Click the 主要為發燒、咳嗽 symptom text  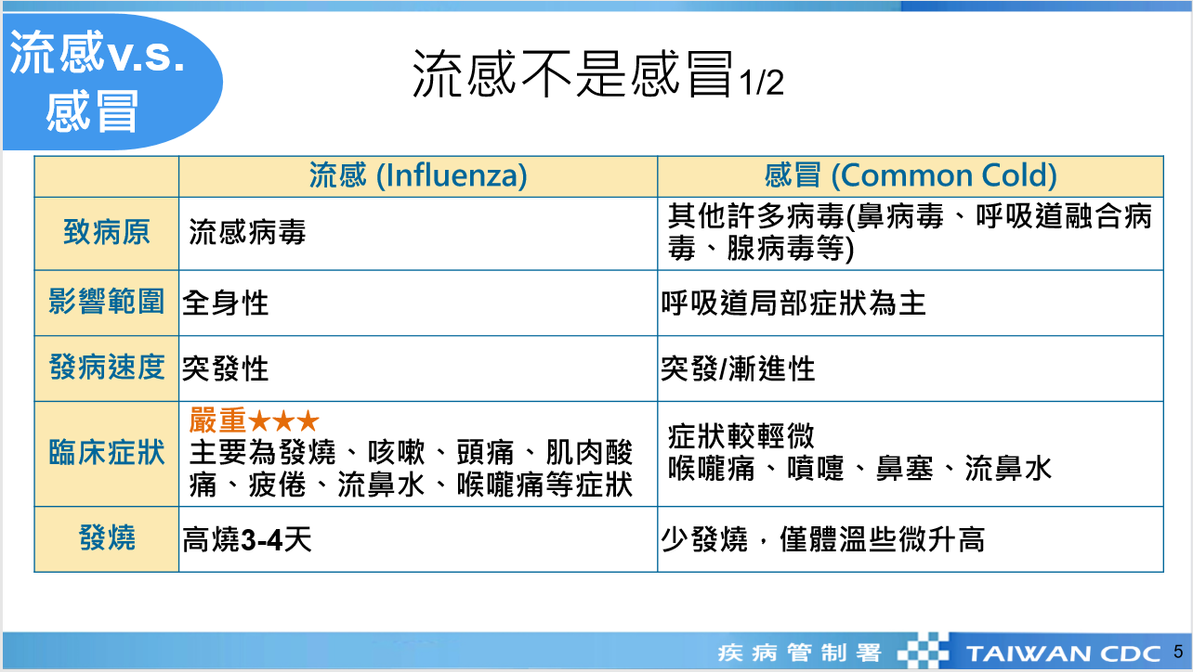(411, 469)
